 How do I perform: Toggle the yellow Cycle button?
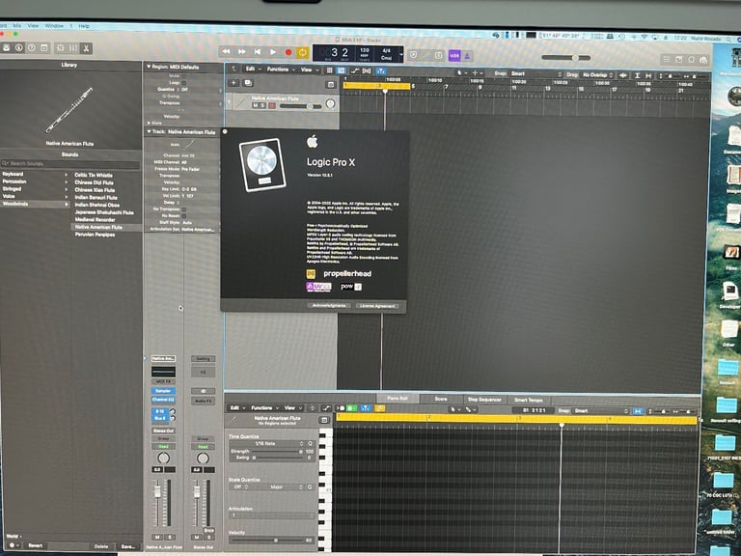[302, 52]
